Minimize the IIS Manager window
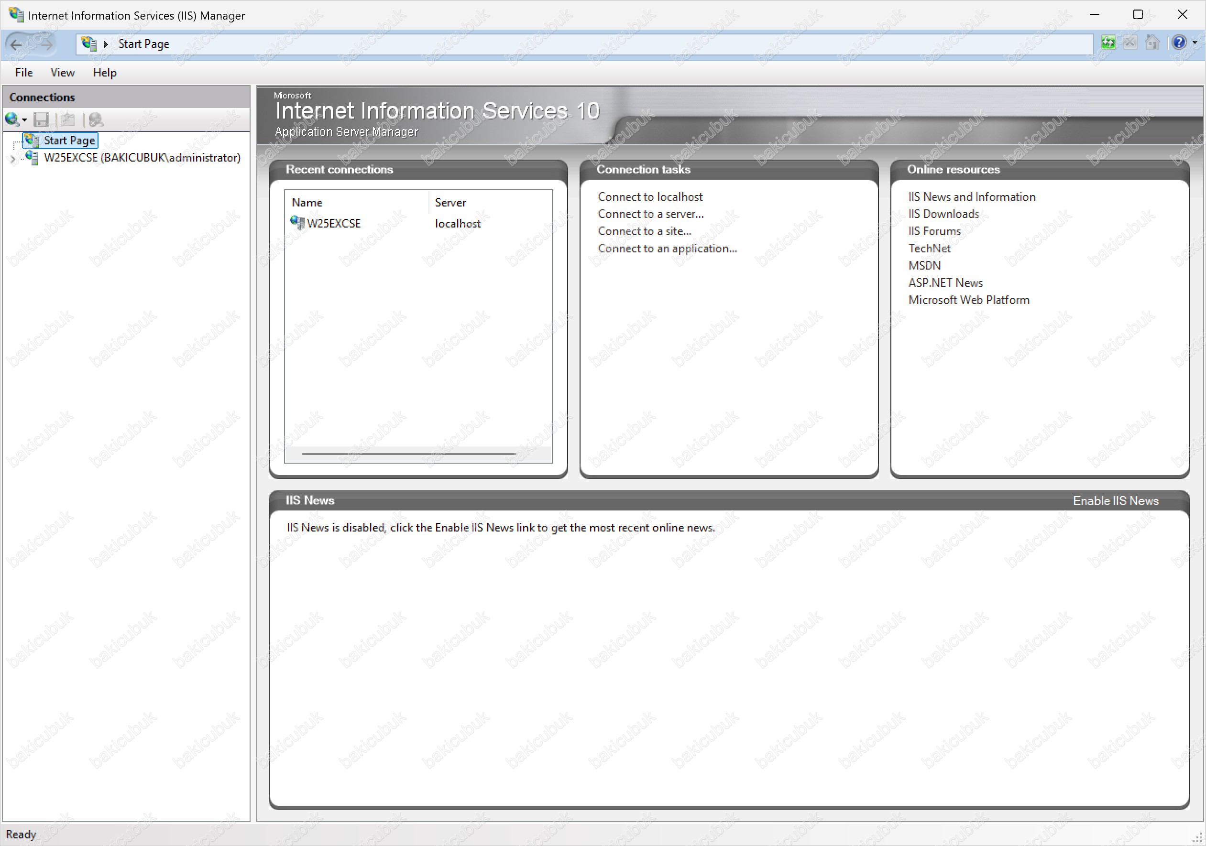The height and width of the screenshot is (846, 1206). coord(1094,15)
